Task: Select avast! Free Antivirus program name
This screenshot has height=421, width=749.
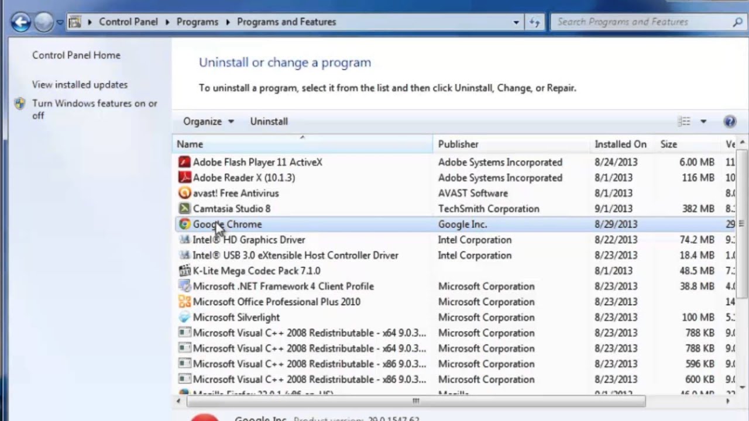Action: click(x=236, y=193)
